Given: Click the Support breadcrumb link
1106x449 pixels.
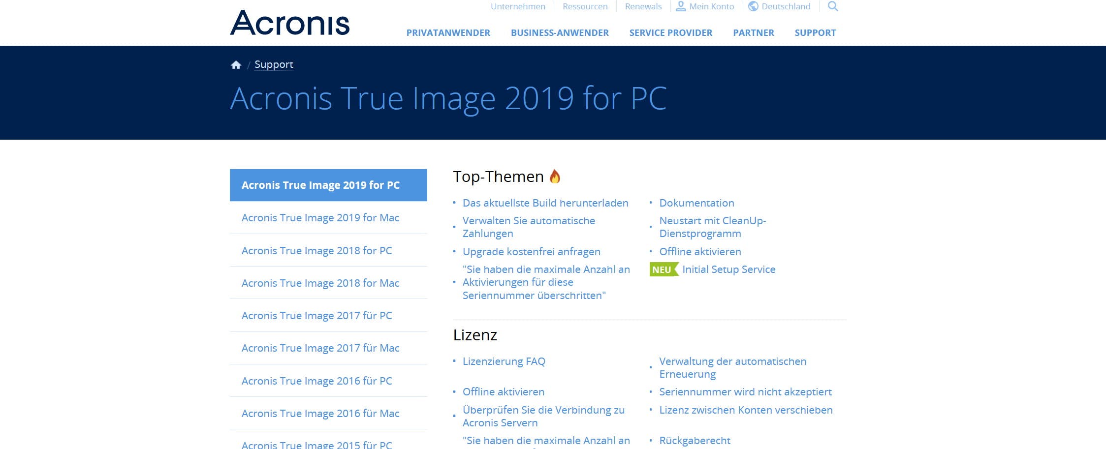Looking at the screenshot, I should pyautogui.click(x=274, y=64).
